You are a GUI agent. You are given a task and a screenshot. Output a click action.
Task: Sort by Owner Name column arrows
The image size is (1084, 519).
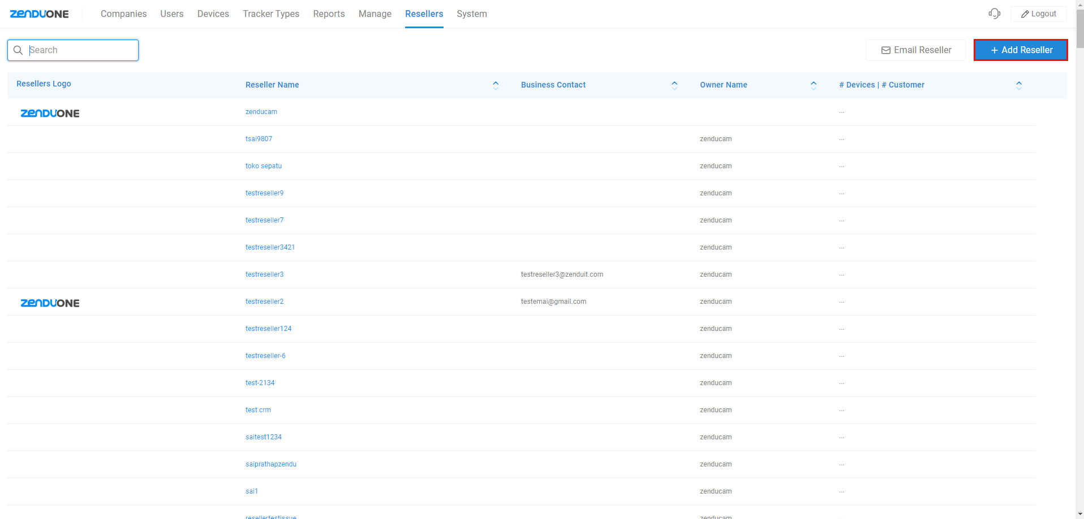point(814,85)
